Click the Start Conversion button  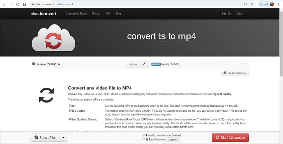(x=230, y=137)
